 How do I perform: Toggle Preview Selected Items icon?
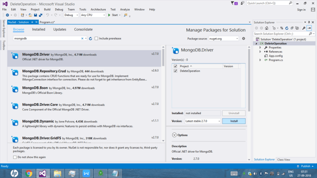[309, 28]
